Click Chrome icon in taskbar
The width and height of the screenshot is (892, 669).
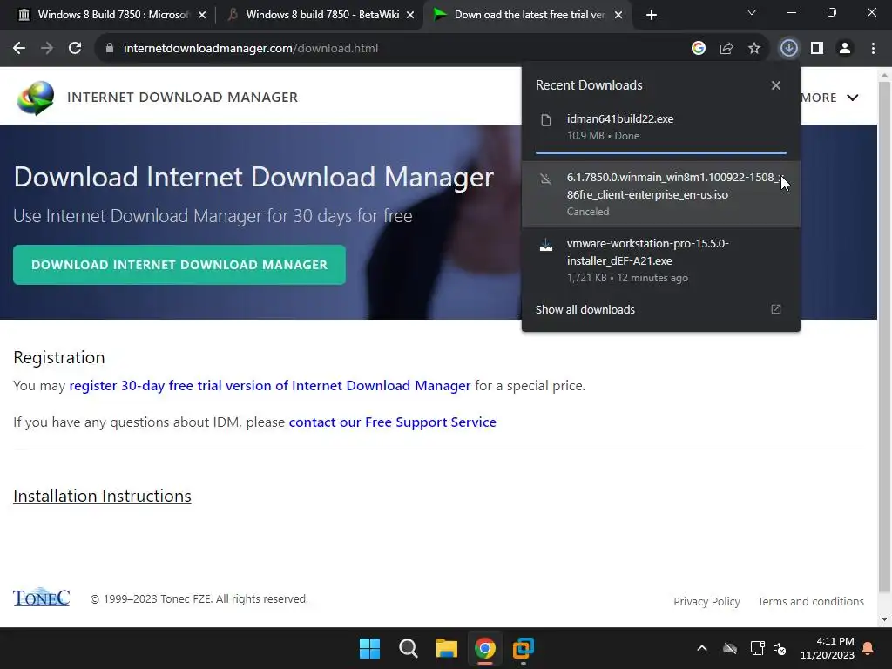click(484, 648)
